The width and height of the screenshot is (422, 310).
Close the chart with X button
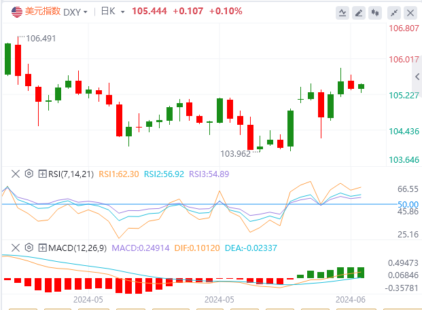(410, 13)
